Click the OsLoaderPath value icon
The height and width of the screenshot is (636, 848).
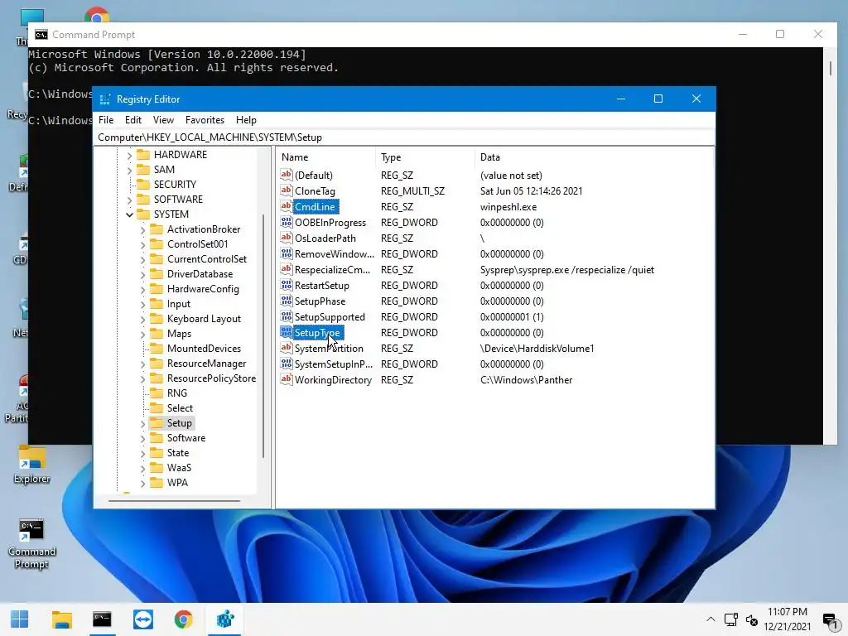pyautogui.click(x=286, y=238)
